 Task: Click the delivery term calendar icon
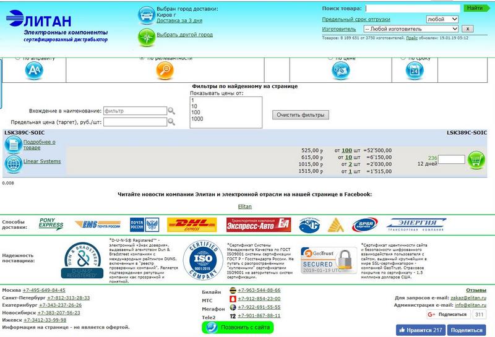[x=415, y=70]
